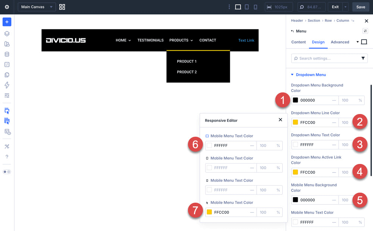Switch to the Advanced tab
The height and width of the screenshot is (231, 373).
[x=340, y=42]
